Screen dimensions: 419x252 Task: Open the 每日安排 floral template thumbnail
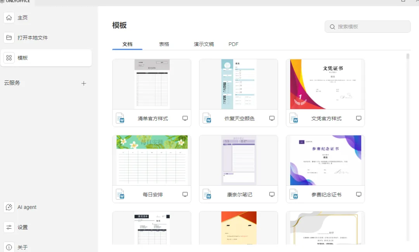pyautogui.click(x=152, y=160)
